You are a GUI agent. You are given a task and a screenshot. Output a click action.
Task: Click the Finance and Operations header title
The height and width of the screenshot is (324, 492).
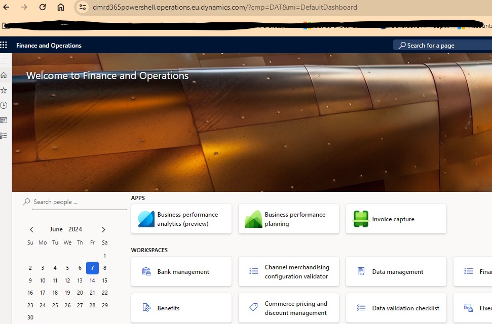point(49,46)
